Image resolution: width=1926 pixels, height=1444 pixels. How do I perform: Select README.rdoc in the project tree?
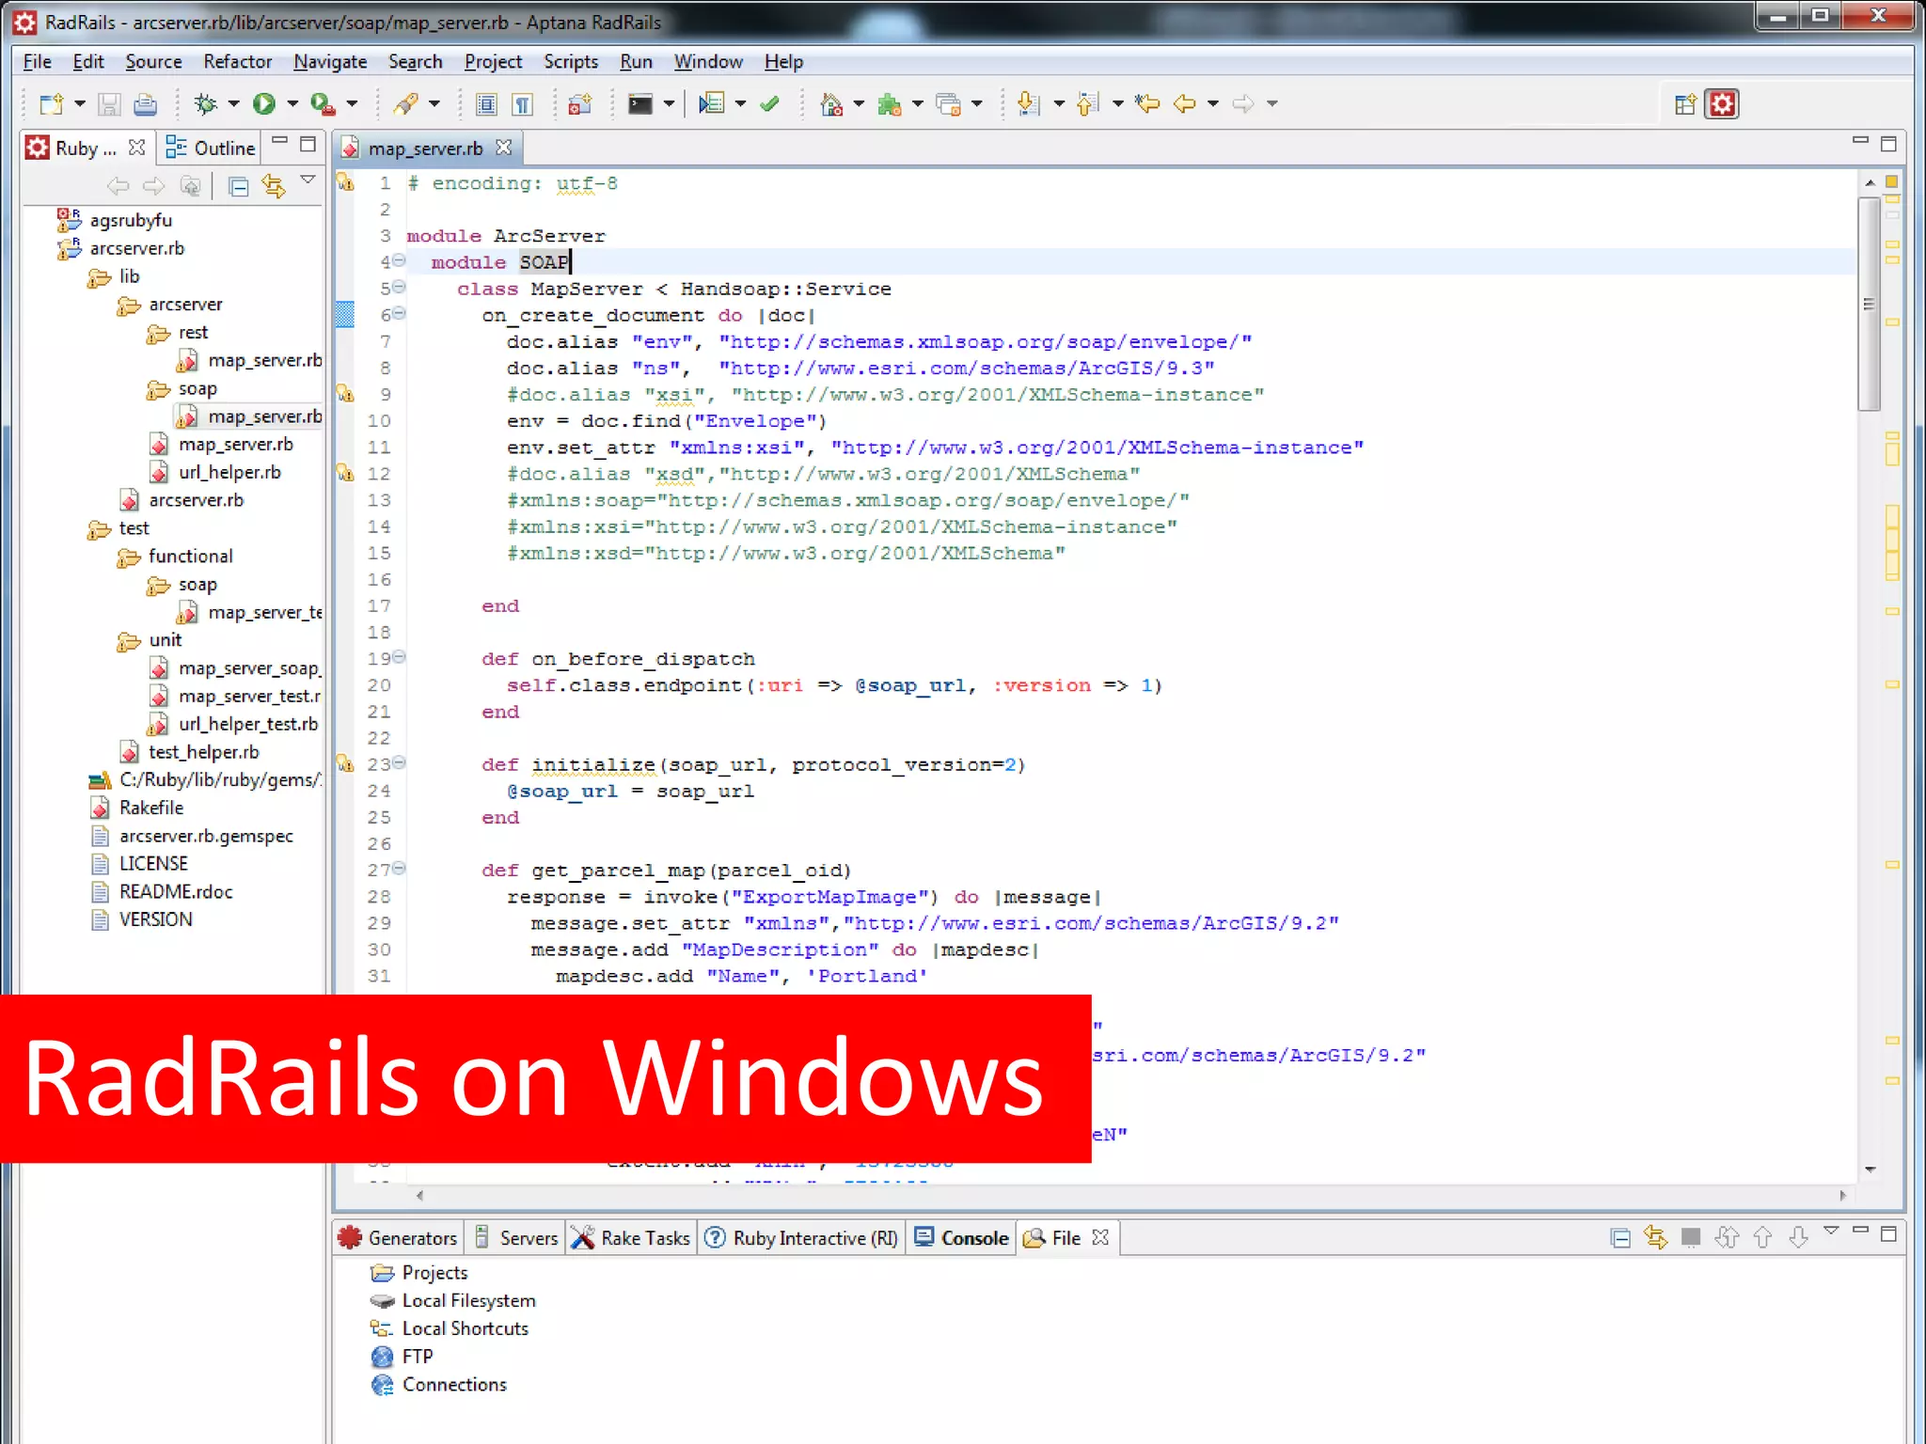pyautogui.click(x=176, y=892)
